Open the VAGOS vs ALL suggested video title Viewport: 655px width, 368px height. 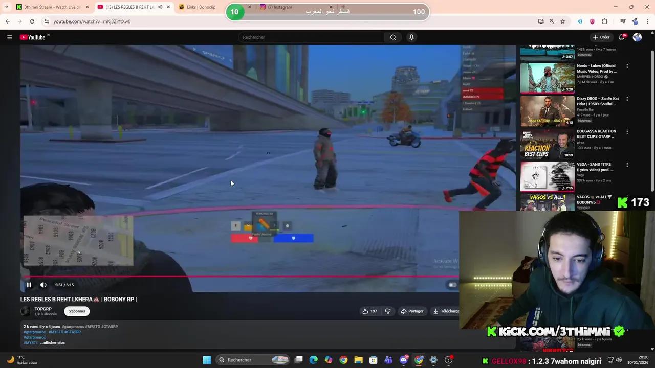pos(595,199)
